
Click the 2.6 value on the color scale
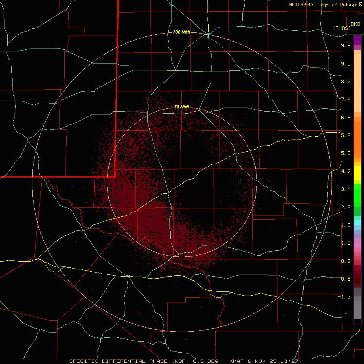point(346,207)
